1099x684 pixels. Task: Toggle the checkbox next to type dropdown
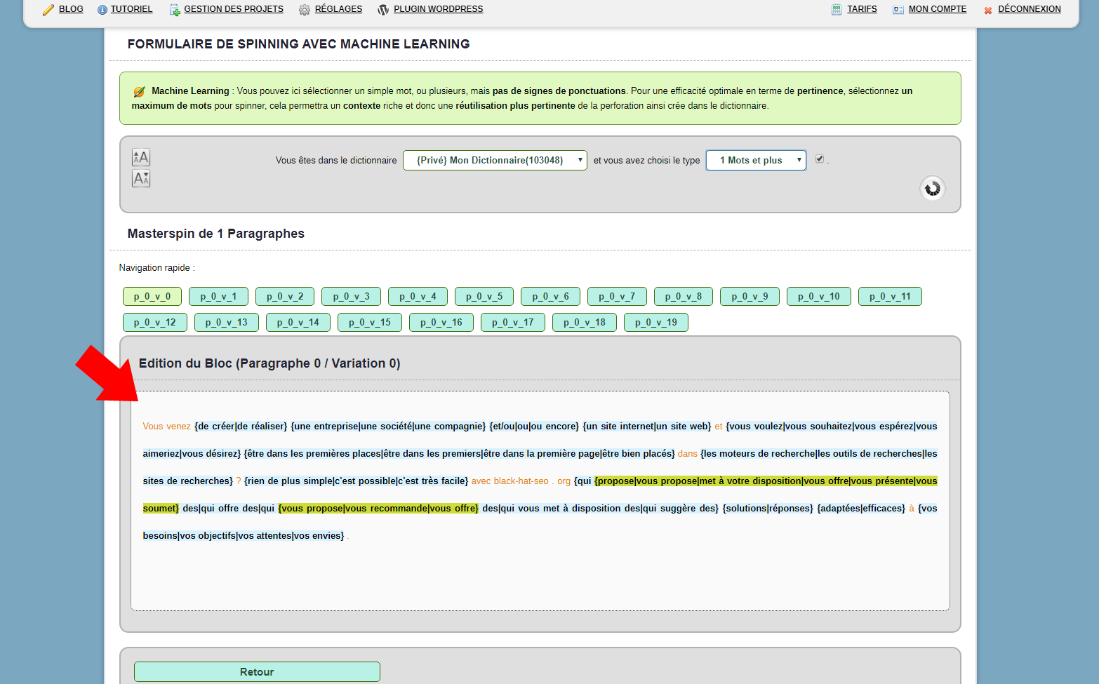(820, 159)
